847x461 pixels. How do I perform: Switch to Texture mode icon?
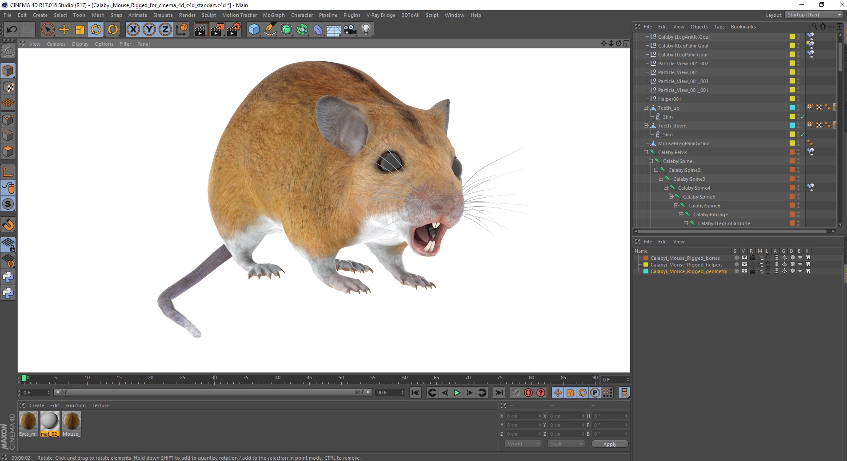(8, 87)
